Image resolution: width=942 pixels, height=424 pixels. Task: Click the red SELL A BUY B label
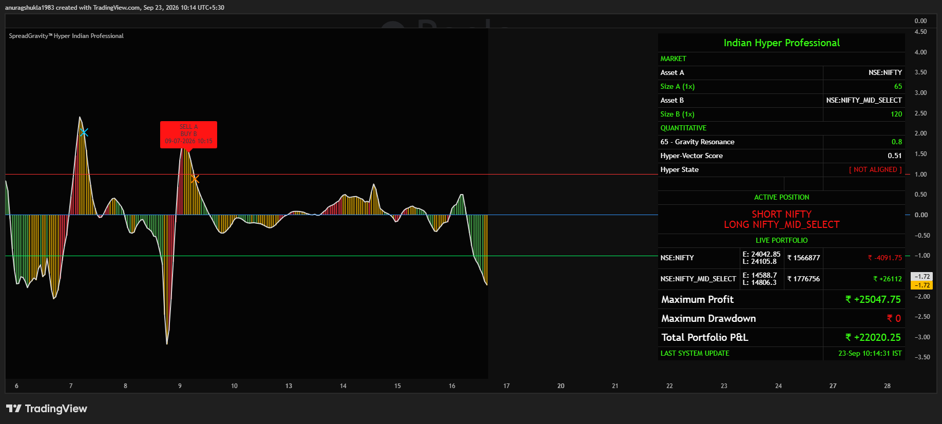(x=188, y=134)
